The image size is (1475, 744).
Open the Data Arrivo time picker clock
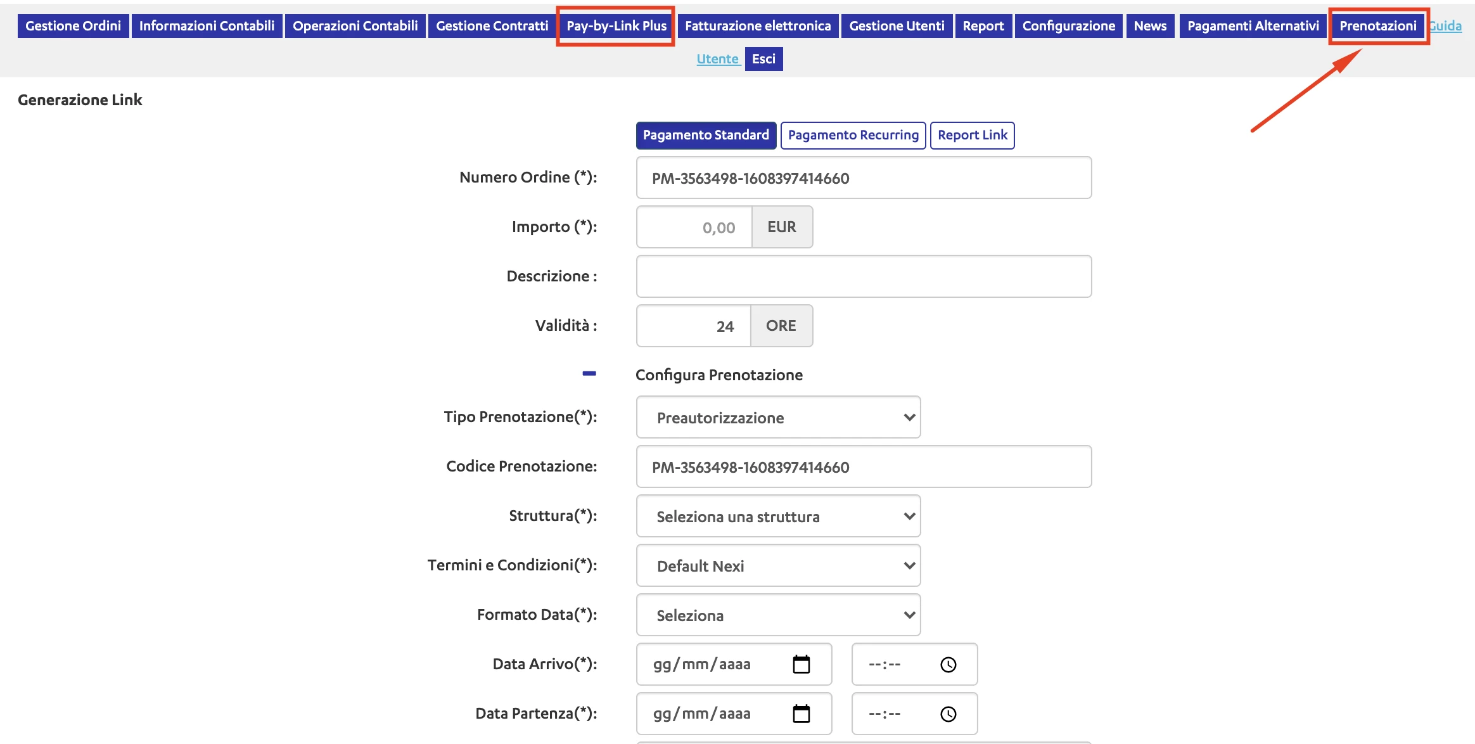[x=947, y=664]
